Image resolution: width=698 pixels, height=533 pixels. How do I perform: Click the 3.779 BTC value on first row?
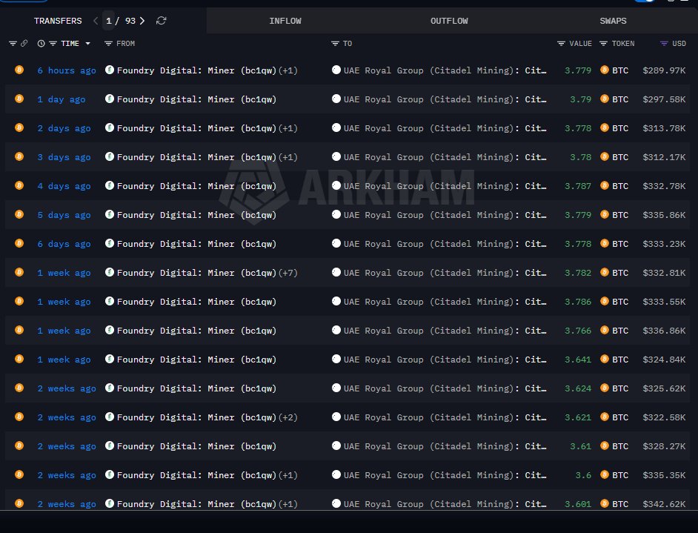tap(577, 70)
